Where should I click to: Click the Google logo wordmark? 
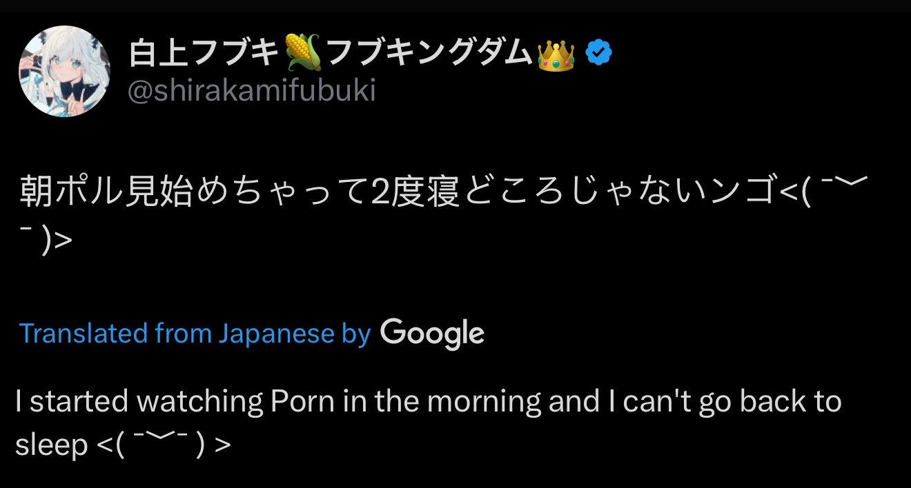[432, 334]
